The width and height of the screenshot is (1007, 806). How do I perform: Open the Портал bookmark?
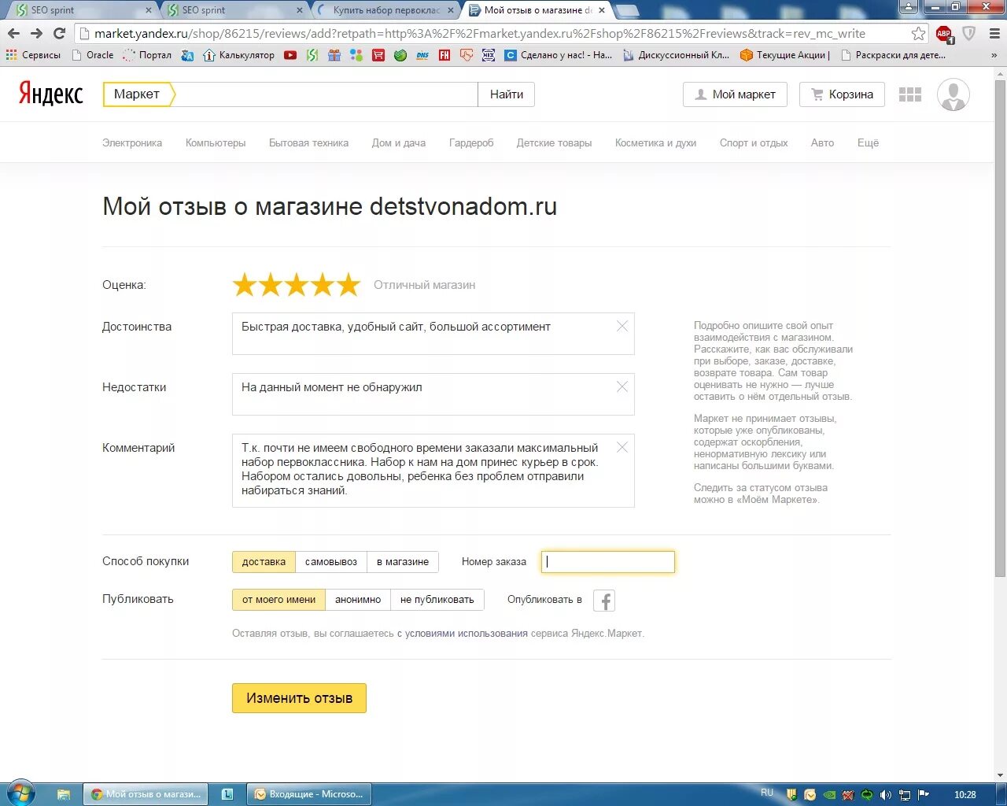pos(147,55)
